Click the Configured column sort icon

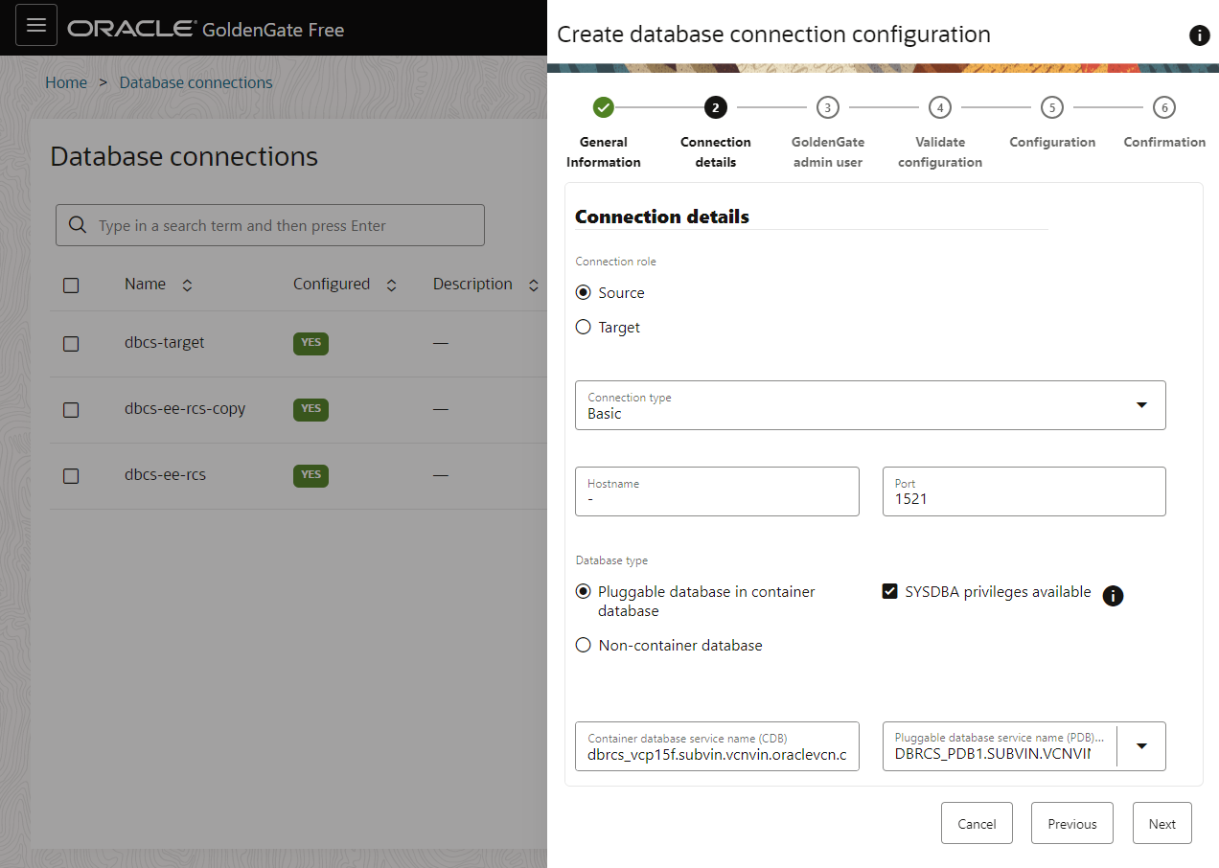[x=391, y=286]
